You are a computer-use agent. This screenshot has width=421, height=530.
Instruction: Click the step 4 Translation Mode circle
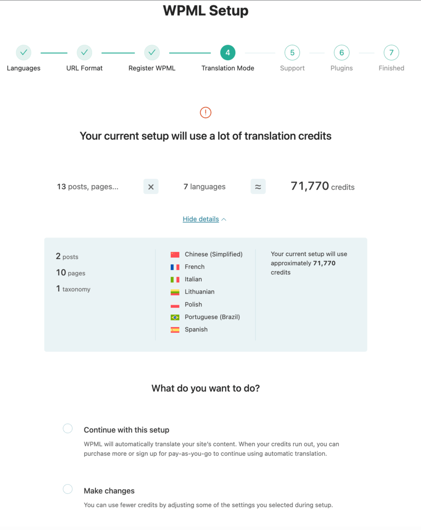227,52
